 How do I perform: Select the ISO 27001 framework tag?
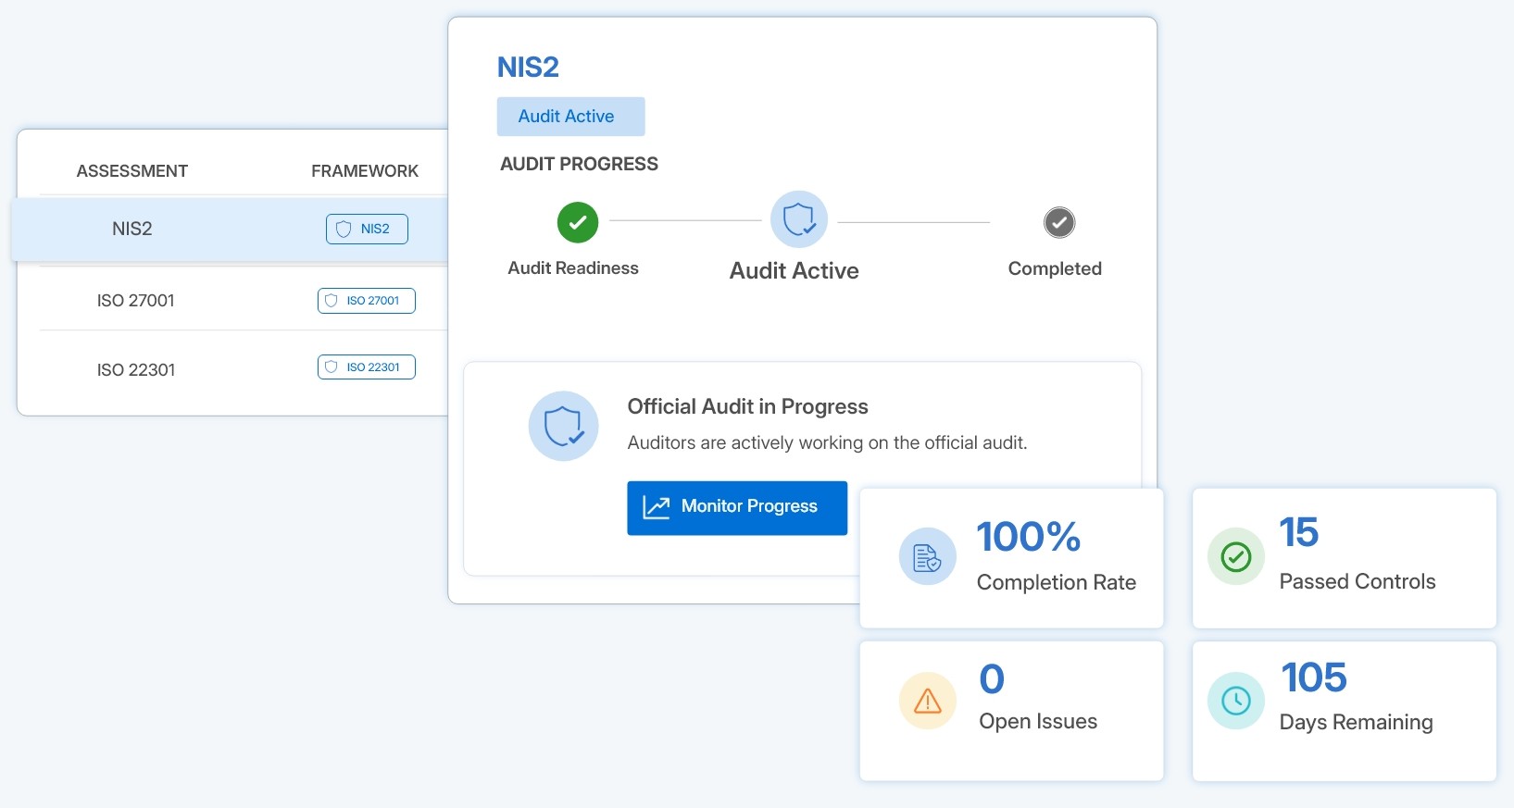pyautogui.click(x=367, y=301)
